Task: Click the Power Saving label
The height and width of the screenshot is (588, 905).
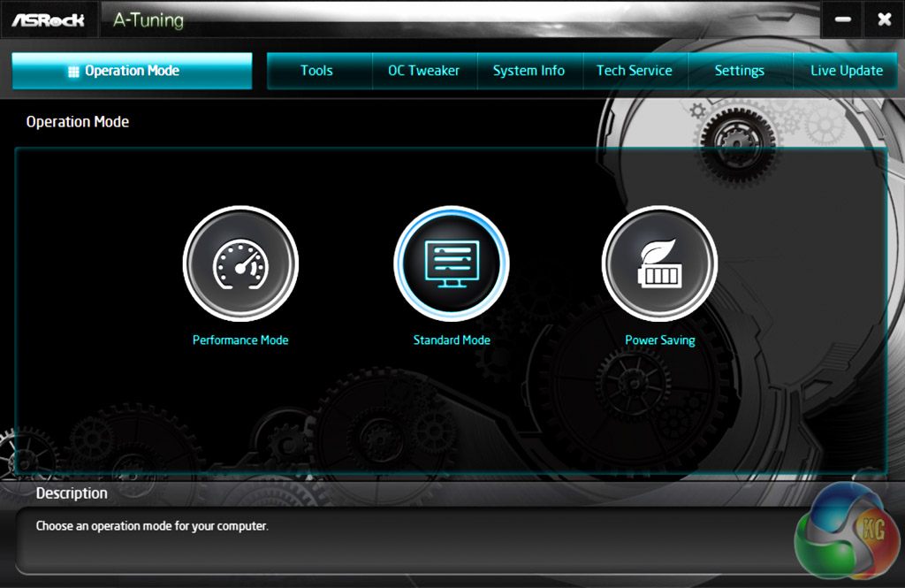Action: coord(660,340)
